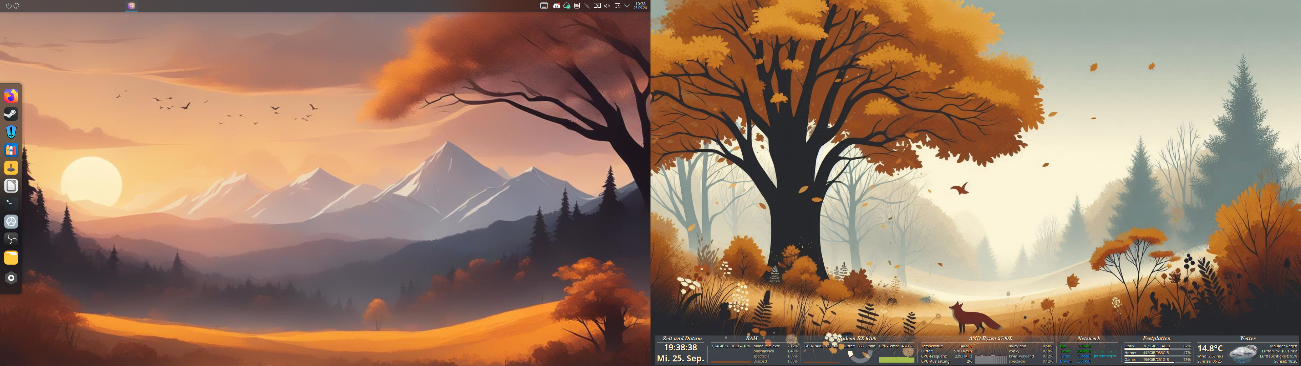Open Discord from the system tray
1301x366 pixels.
click(557, 5)
